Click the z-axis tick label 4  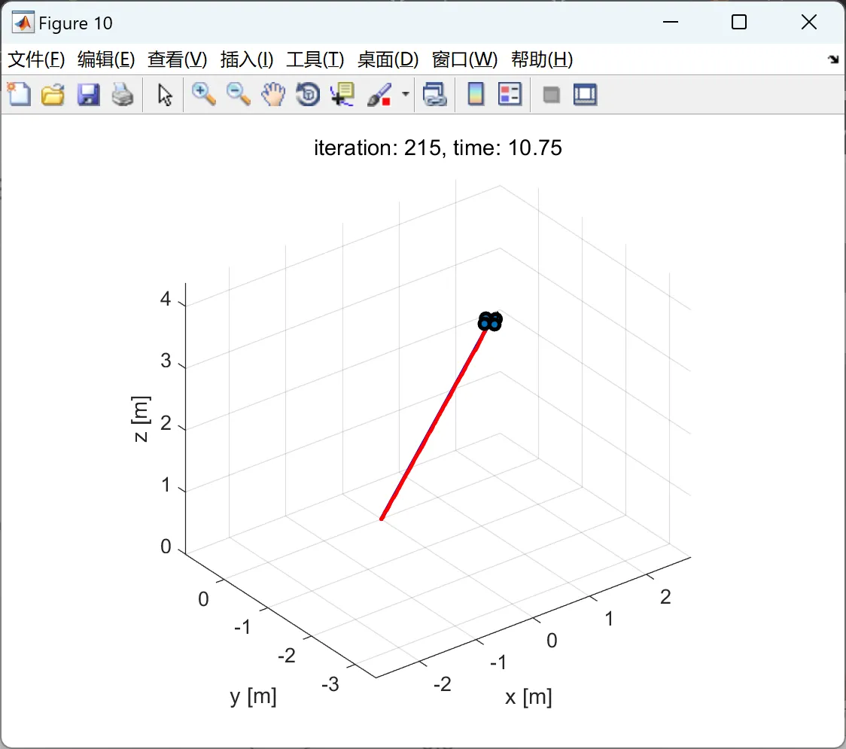coord(165,298)
